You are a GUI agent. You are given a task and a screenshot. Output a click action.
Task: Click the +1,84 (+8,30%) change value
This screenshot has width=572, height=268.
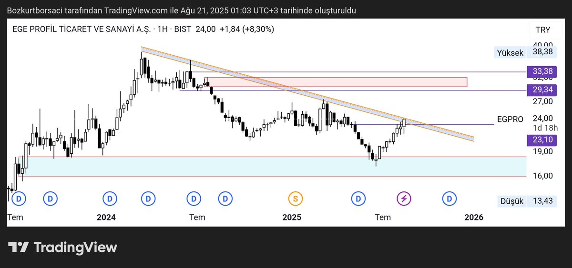246,29
